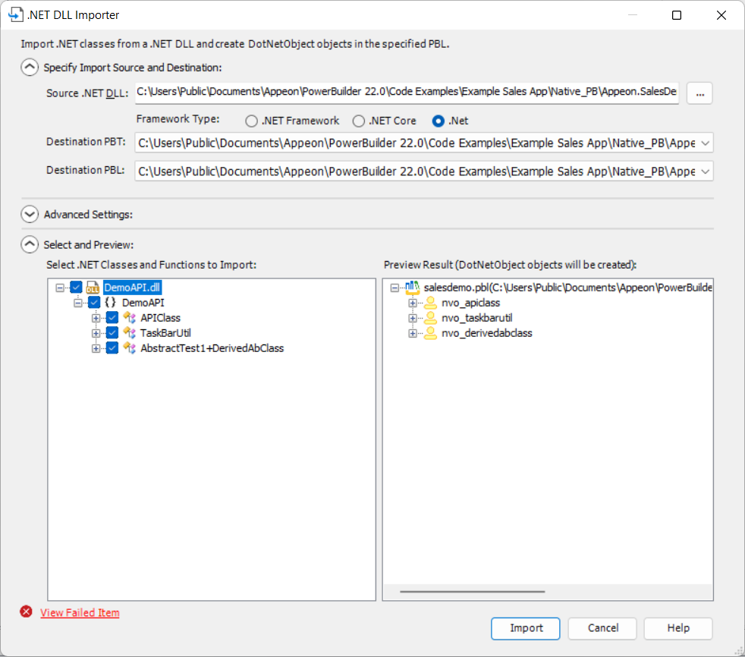This screenshot has width=745, height=657.
Task: Click the DemoAPI.dll file icon
Action: pos(93,288)
